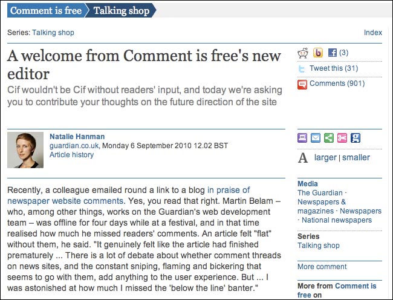Email article using envelope icon
Image resolution: width=393 pixels, height=300 pixels.
(316, 138)
